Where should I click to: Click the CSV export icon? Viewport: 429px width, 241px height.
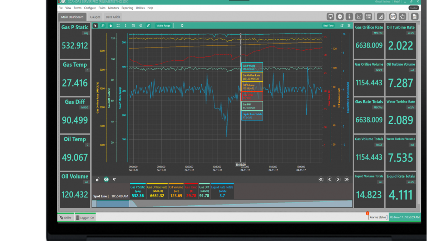pos(415,16)
